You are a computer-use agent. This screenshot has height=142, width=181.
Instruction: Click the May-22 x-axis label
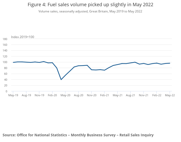point(170,95)
